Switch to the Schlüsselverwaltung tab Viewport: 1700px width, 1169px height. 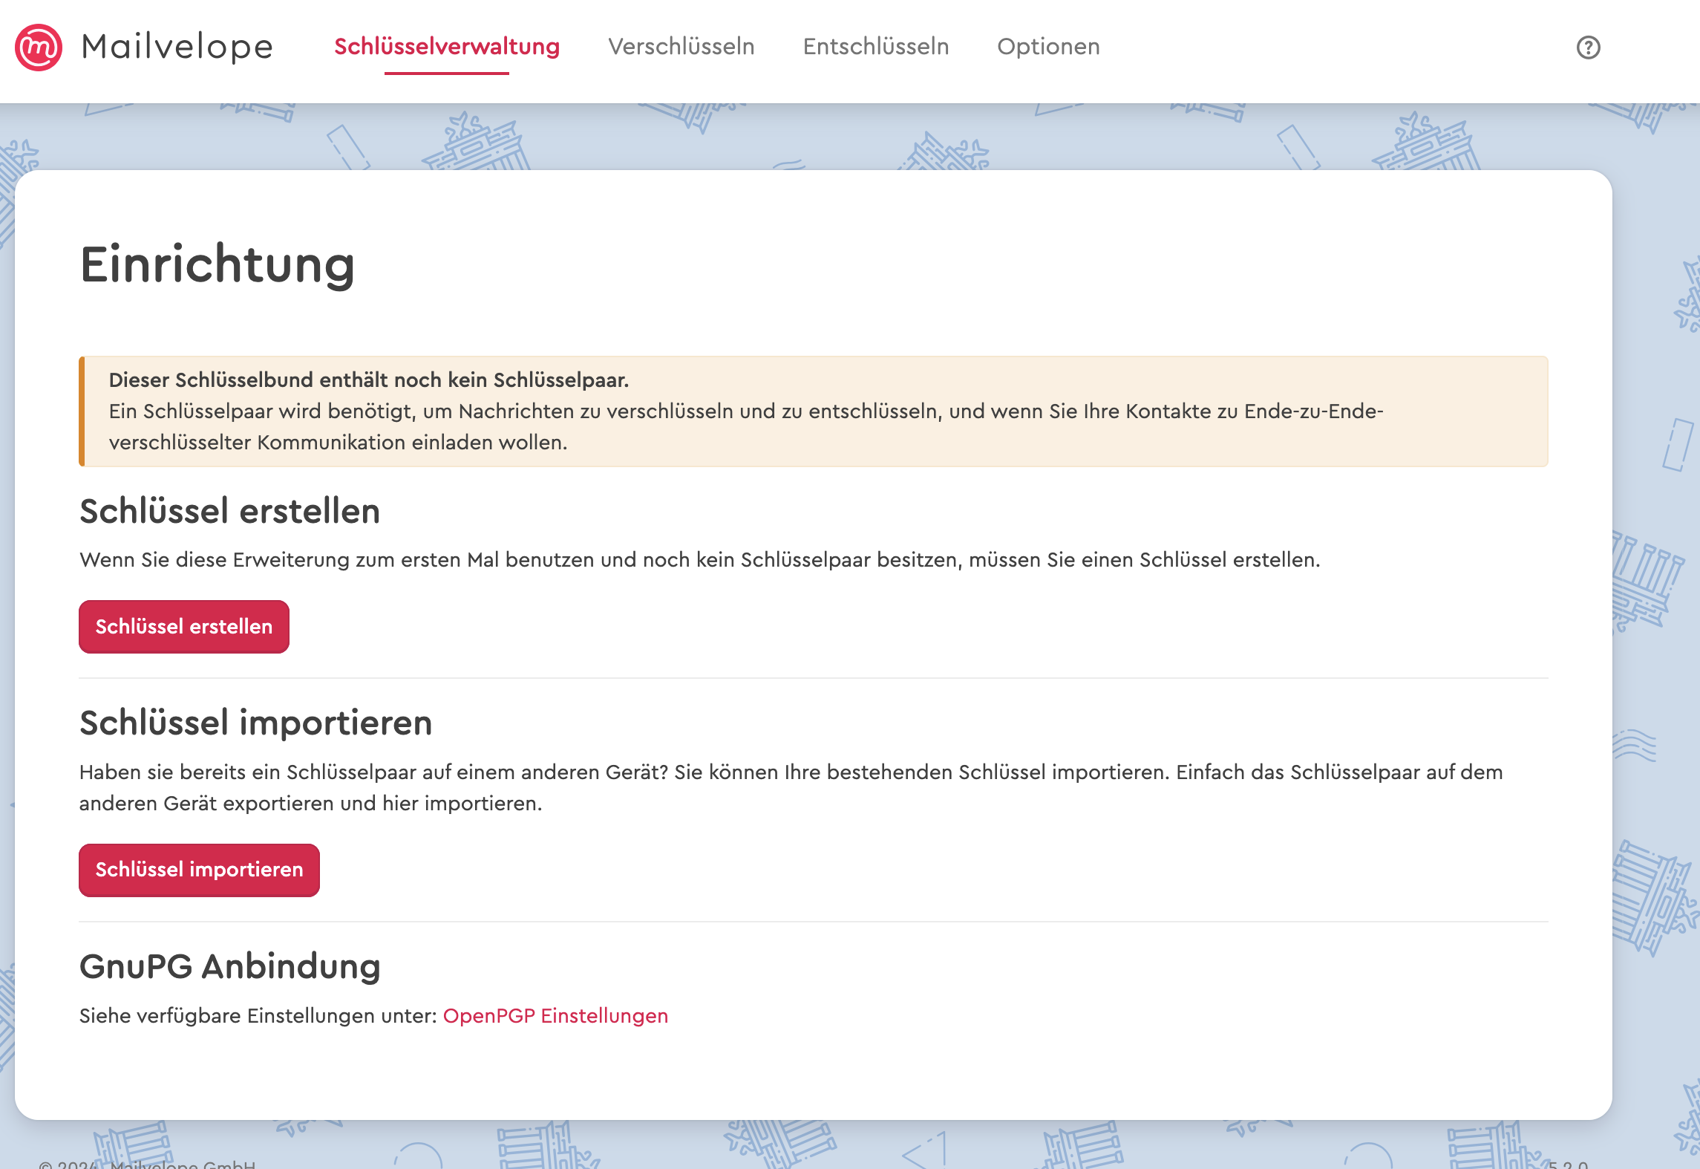click(447, 47)
